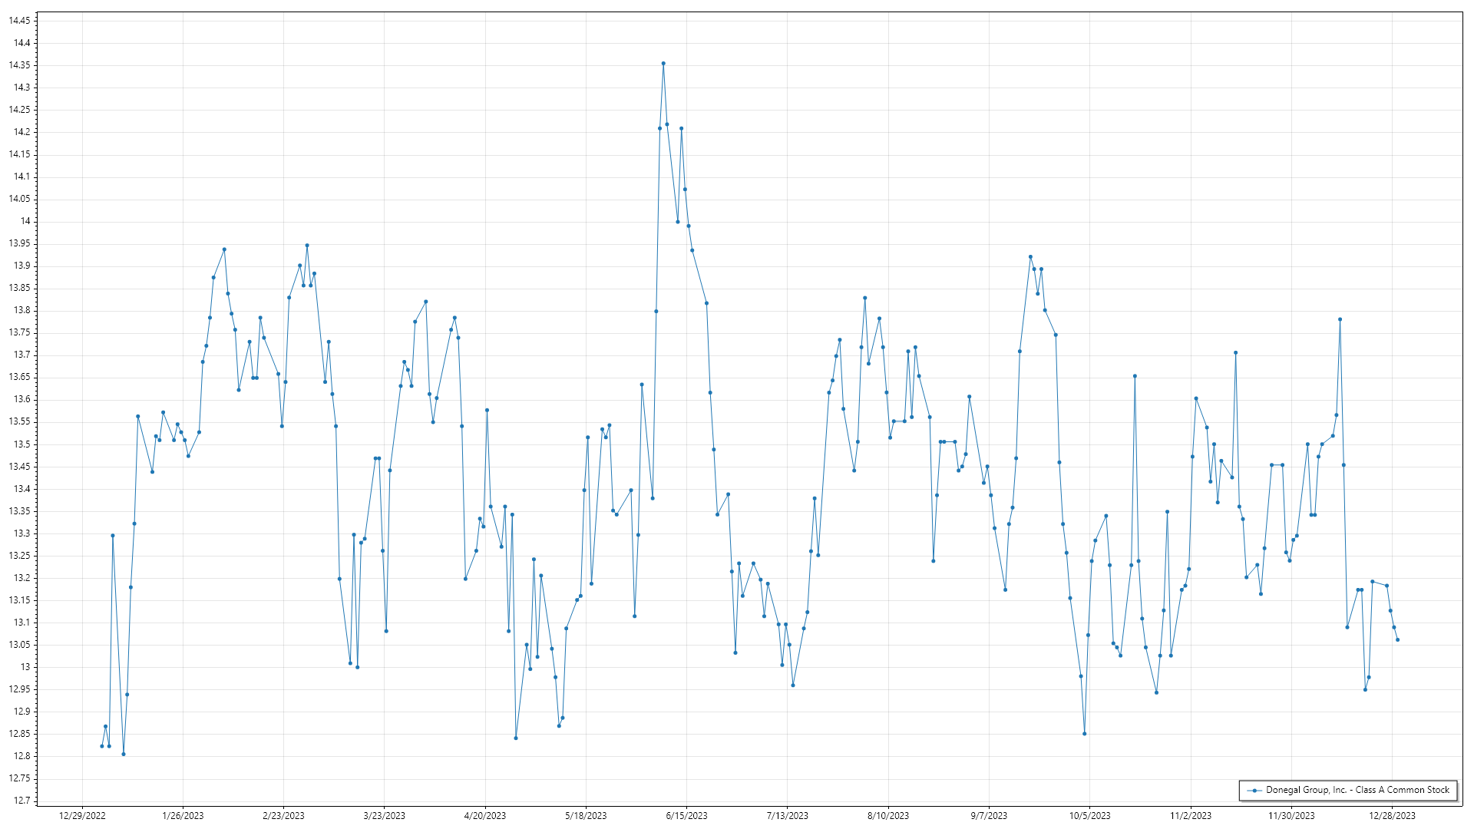Click the 6/15/2023 x-axis date label
Viewport: 1474px width, 829px height.
(x=686, y=816)
